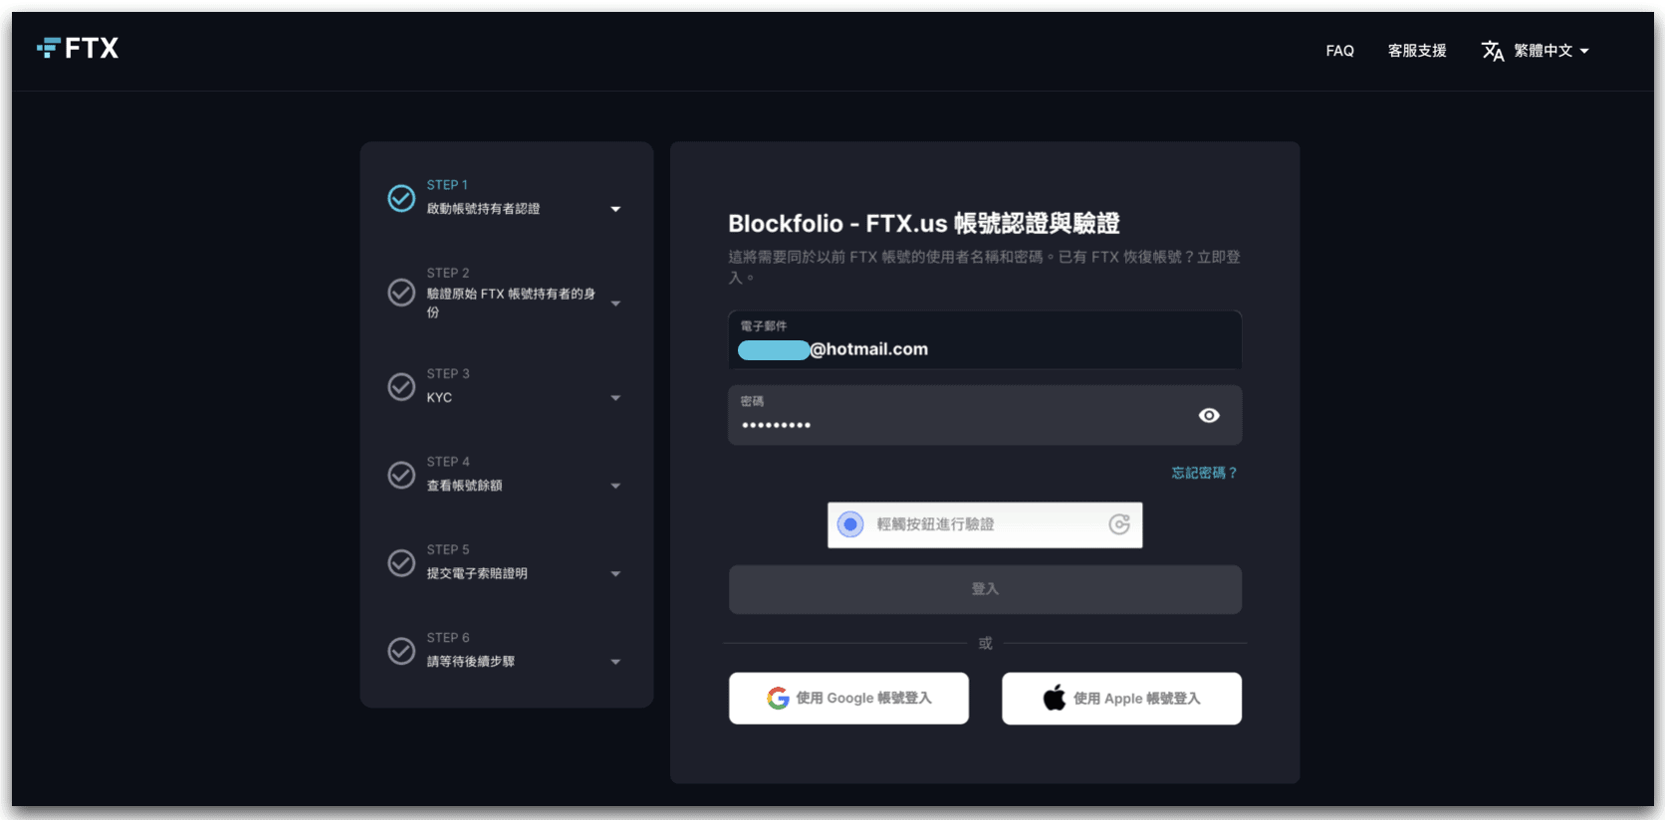Click 忘記密碼？ forgot password link
Image resolution: width=1665 pixels, height=820 pixels.
(x=1204, y=473)
